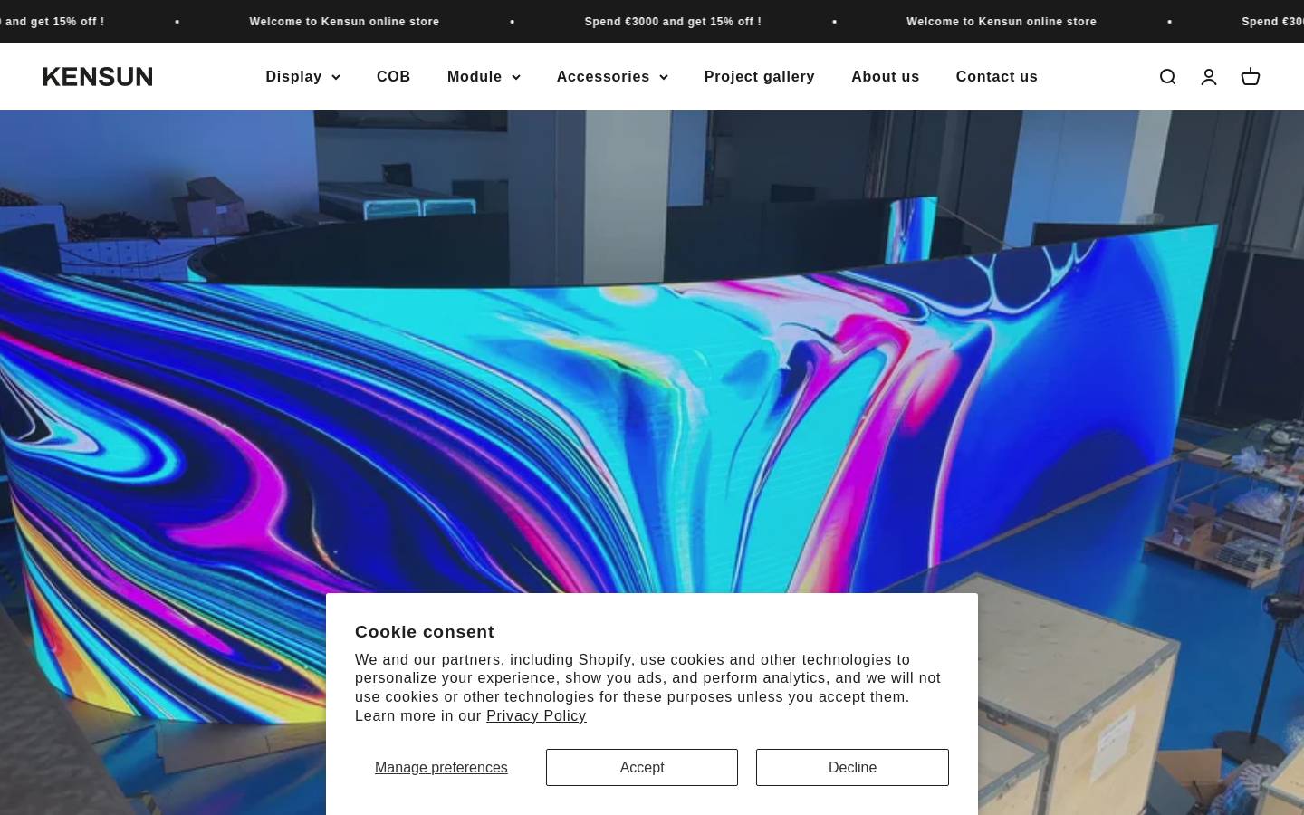Decline cookies in the consent dialog

tap(852, 767)
